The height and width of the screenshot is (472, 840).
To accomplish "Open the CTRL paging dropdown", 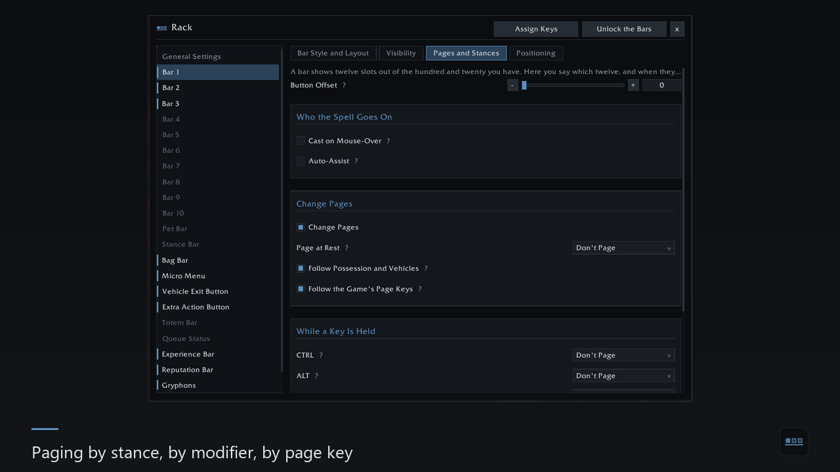I will [623, 355].
